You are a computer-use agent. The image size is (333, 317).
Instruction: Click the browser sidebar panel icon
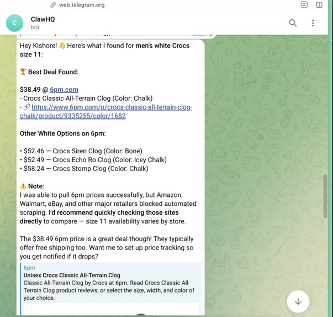319,4
